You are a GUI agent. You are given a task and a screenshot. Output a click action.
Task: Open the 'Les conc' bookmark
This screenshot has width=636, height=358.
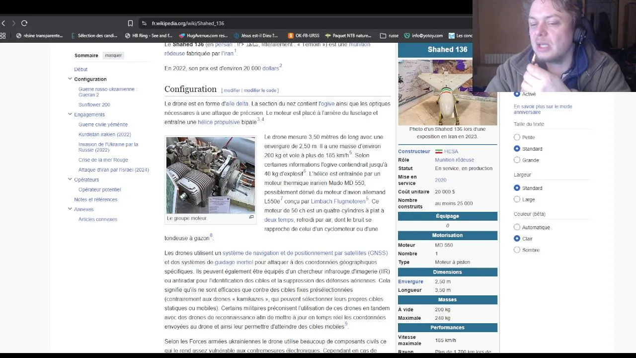pos(460,36)
